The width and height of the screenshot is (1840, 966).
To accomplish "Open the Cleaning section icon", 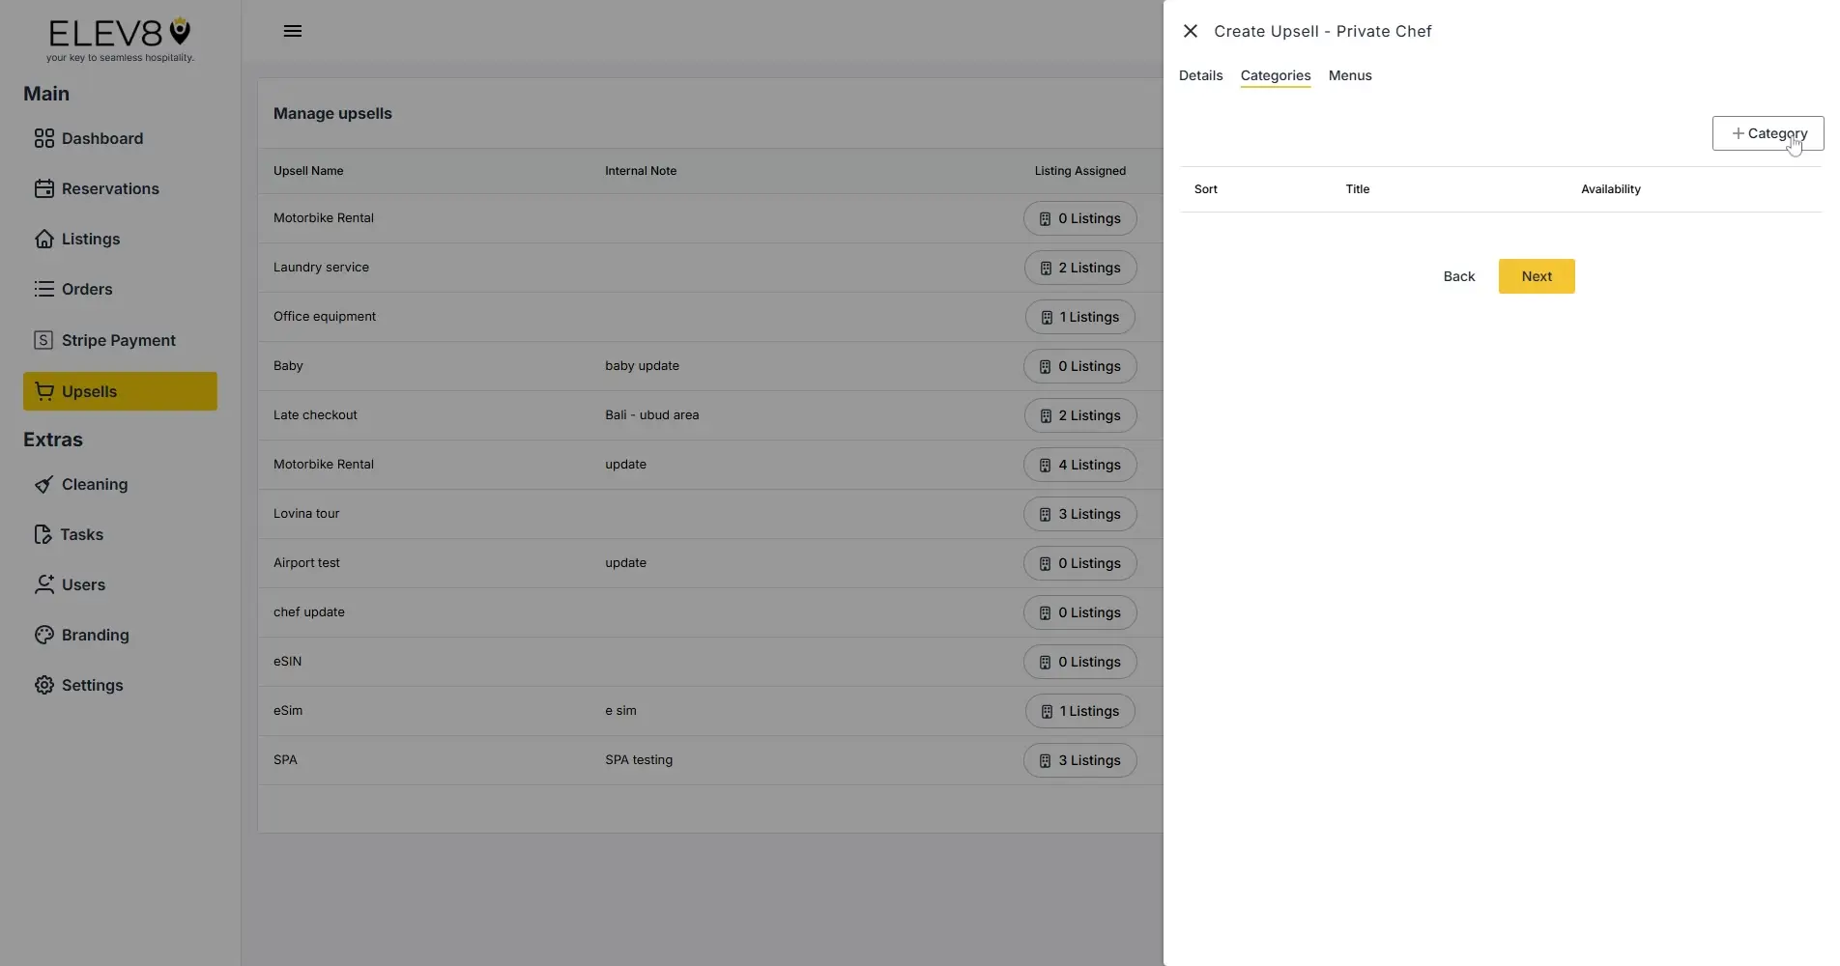I will (45, 484).
